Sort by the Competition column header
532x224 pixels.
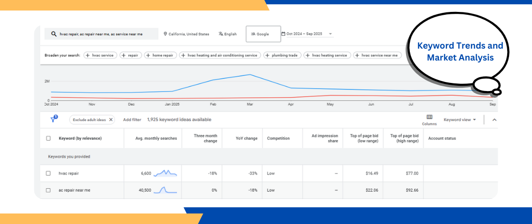278,138
